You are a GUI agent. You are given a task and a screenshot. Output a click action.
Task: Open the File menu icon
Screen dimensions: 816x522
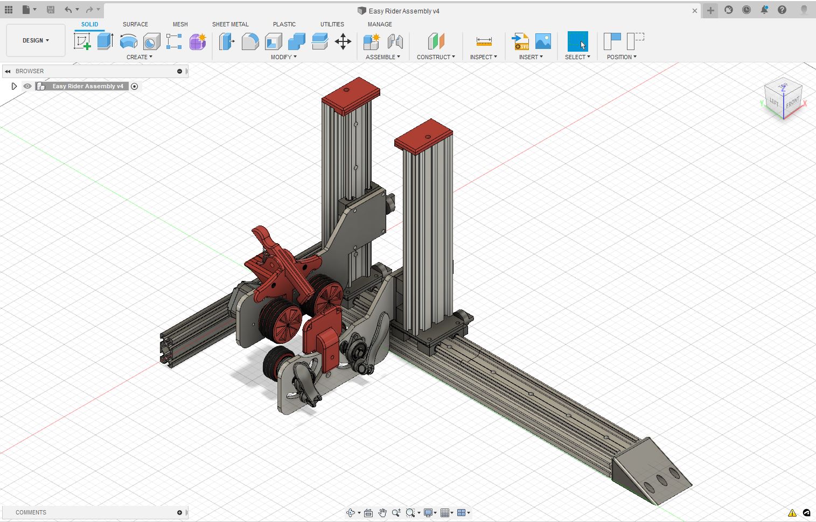point(29,10)
